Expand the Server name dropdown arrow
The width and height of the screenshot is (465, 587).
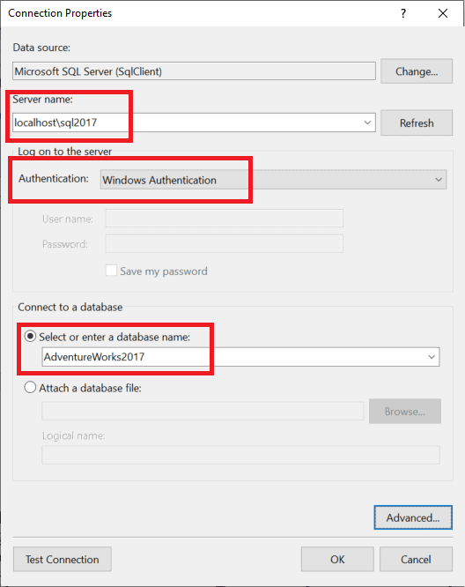[x=367, y=123]
